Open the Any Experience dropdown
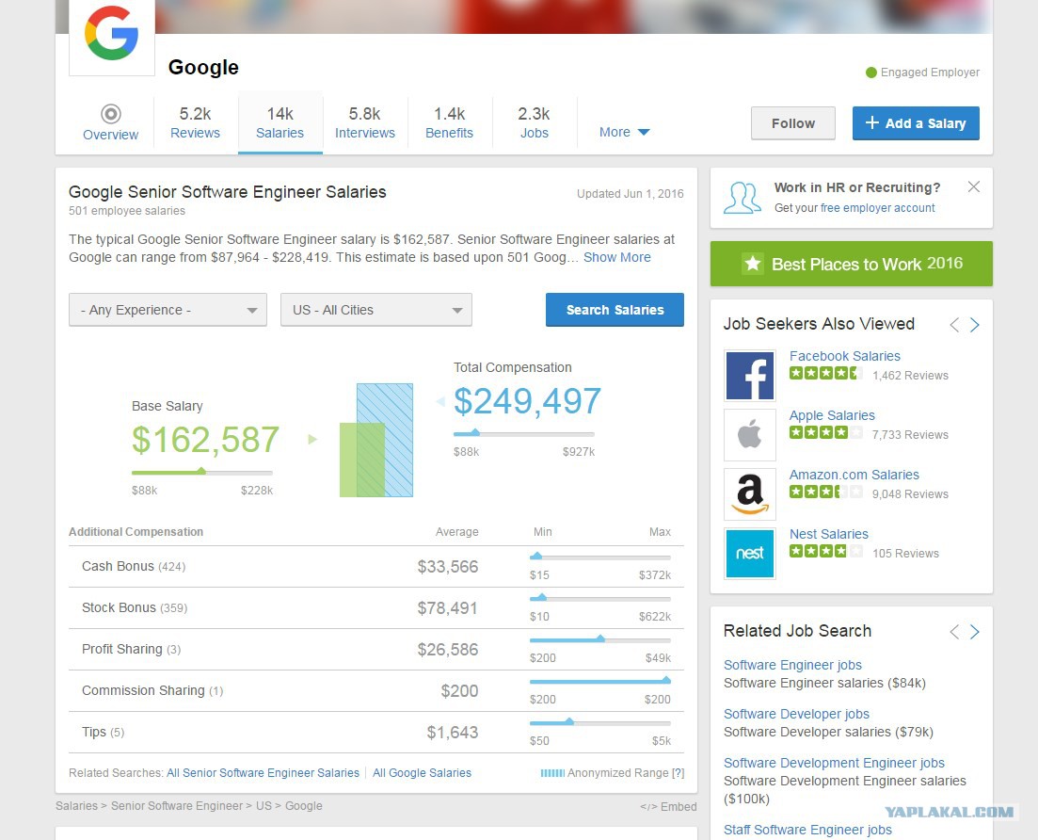The width and height of the screenshot is (1038, 840). pos(168,310)
